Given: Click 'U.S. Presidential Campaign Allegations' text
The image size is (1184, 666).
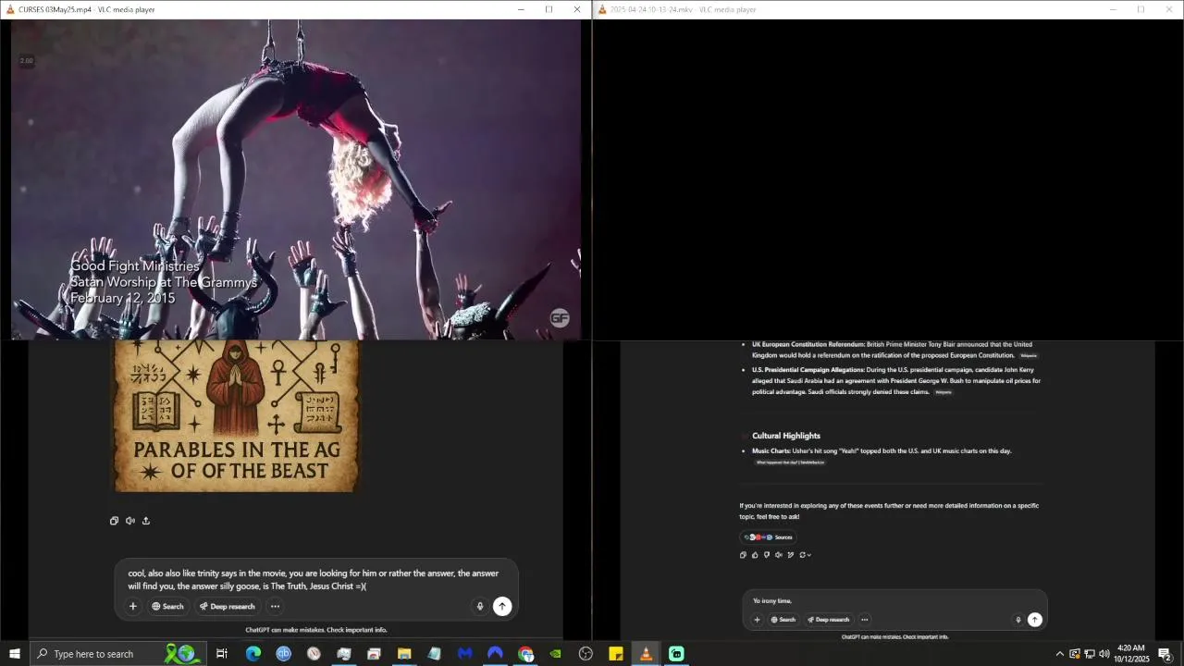Looking at the screenshot, I should (x=808, y=370).
